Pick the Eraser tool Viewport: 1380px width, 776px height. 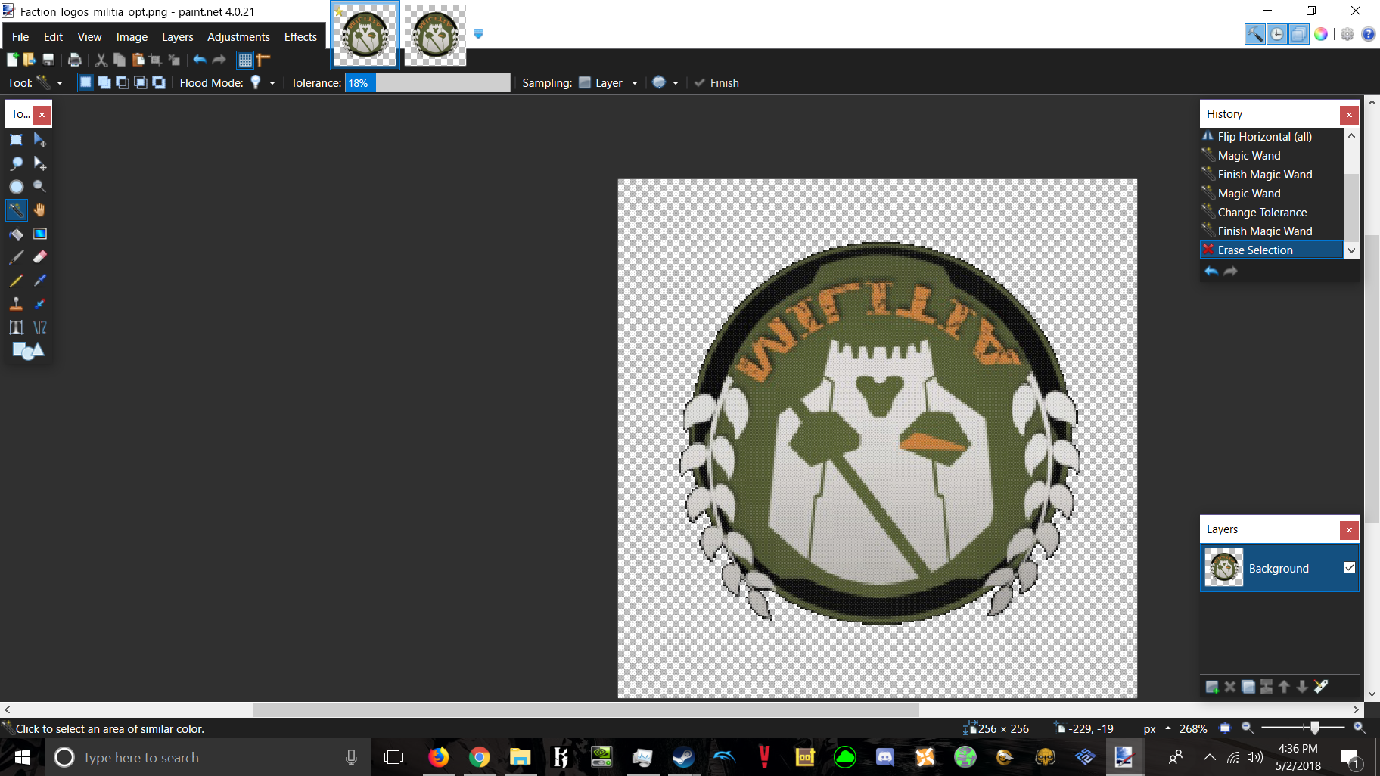[39, 257]
